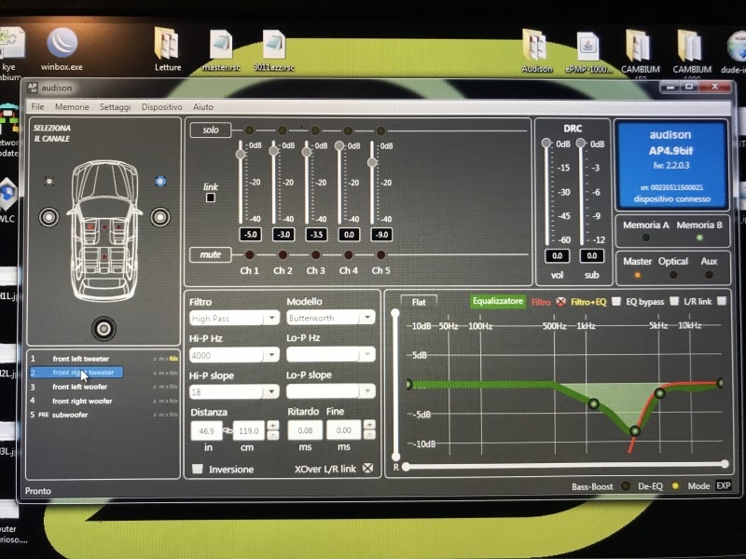
Task: Toggle the XOver L/R link checkbox
Action: tap(367, 469)
